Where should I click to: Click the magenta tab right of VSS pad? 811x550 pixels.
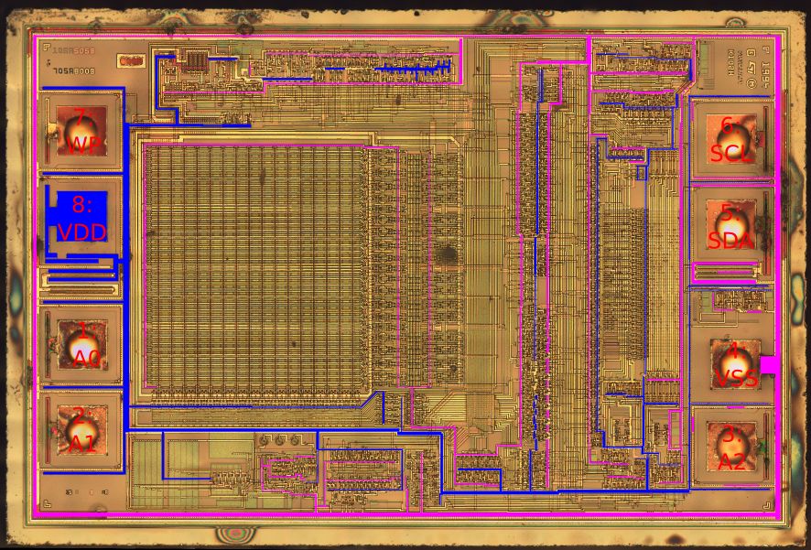coord(771,364)
